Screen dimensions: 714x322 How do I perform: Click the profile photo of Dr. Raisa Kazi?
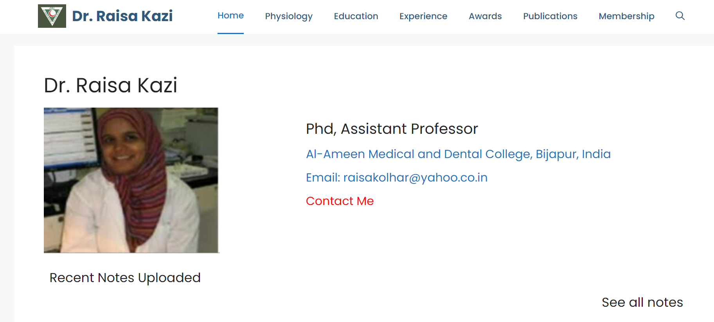[131, 180]
